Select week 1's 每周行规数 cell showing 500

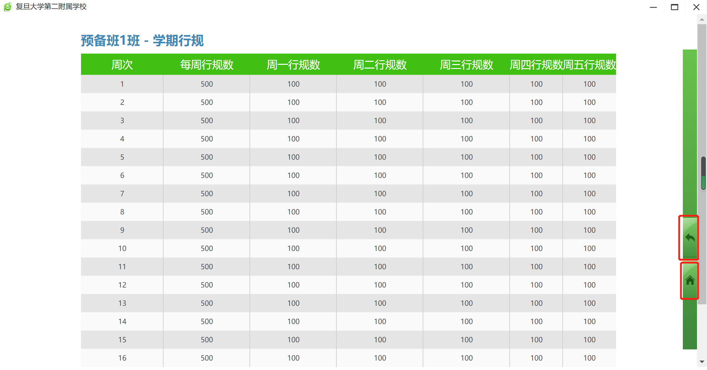click(207, 84)
